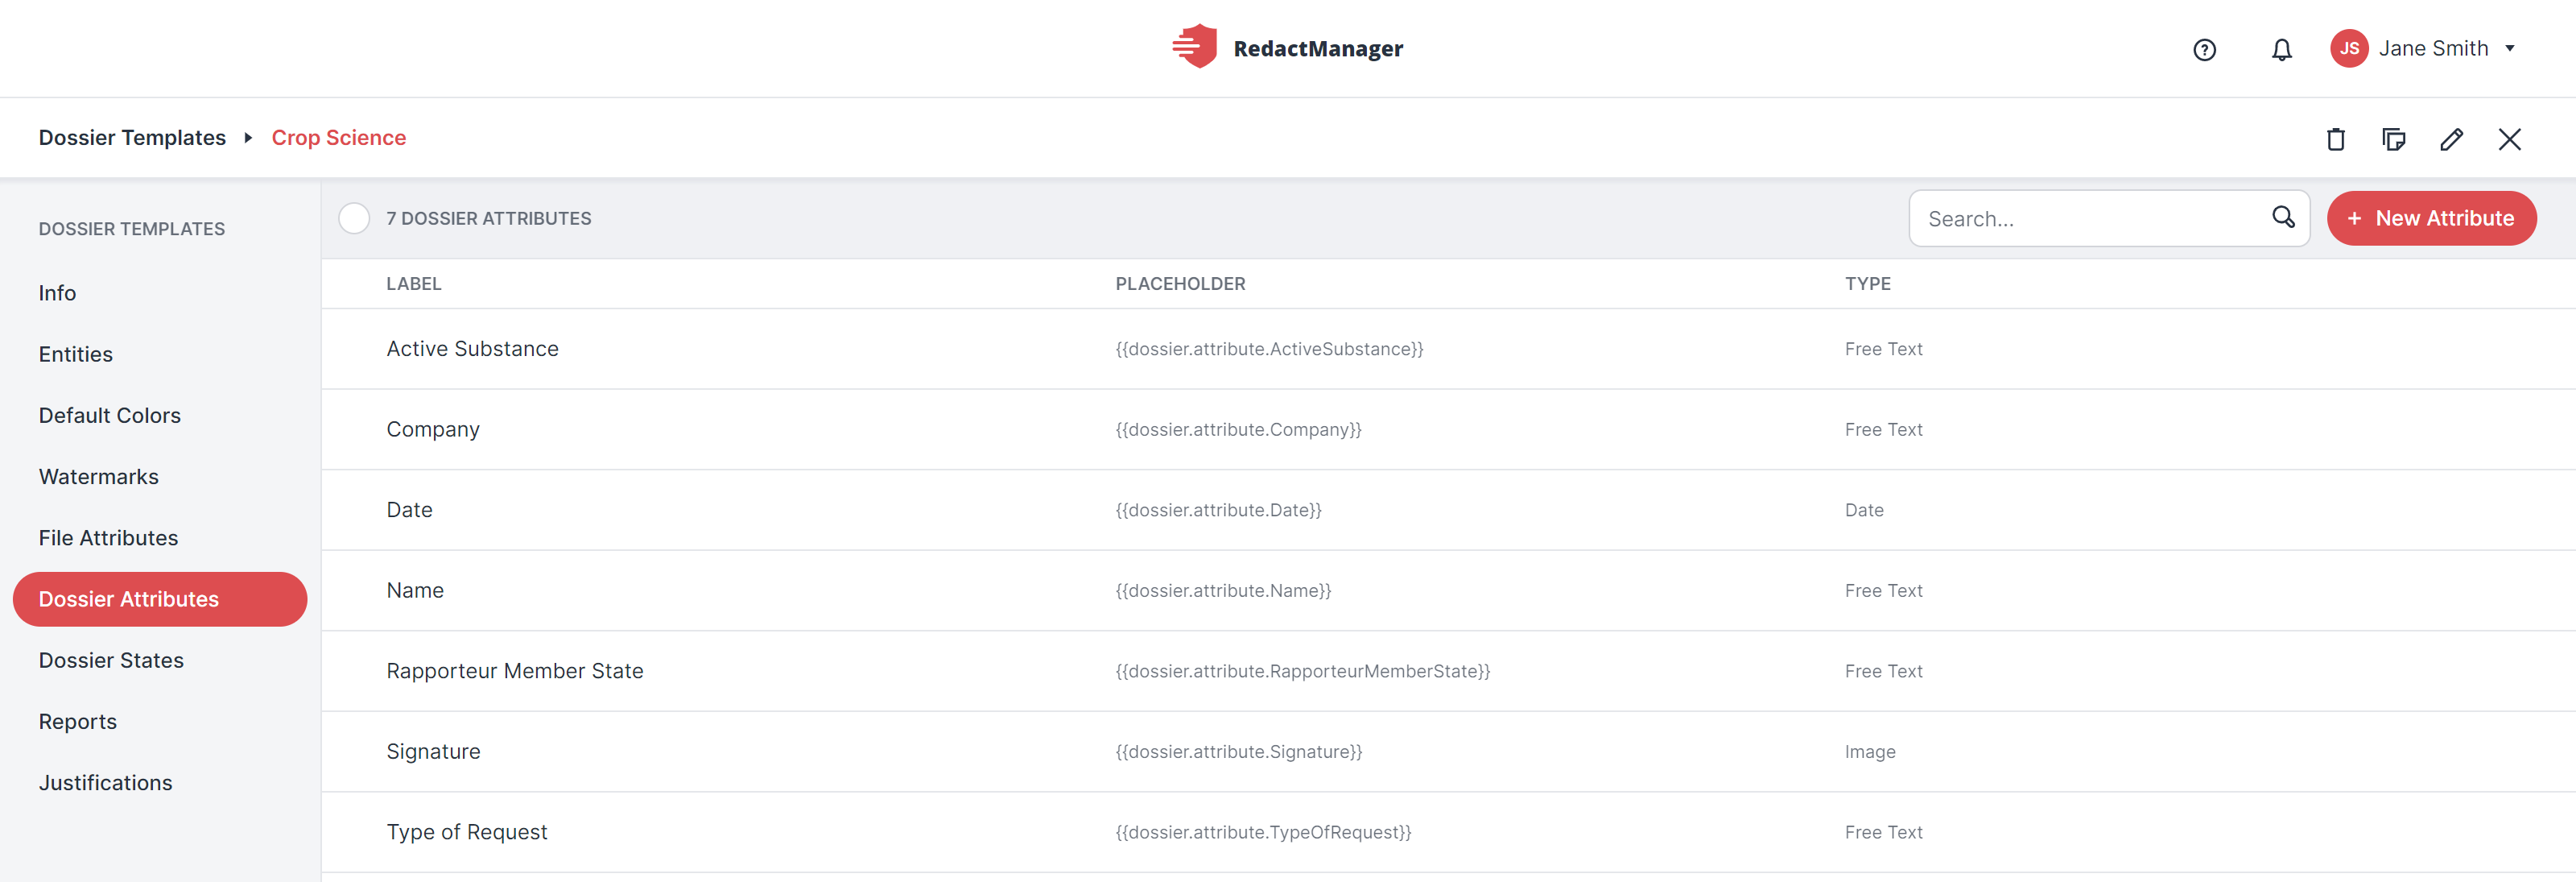Open notifications bell icon
The height and width of the screenshot is (882, 2576).
[2281, 49]
